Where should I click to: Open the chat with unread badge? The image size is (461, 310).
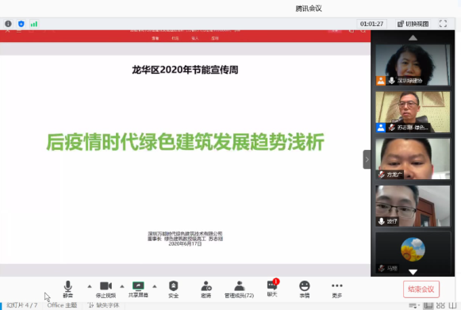(272, 289)
